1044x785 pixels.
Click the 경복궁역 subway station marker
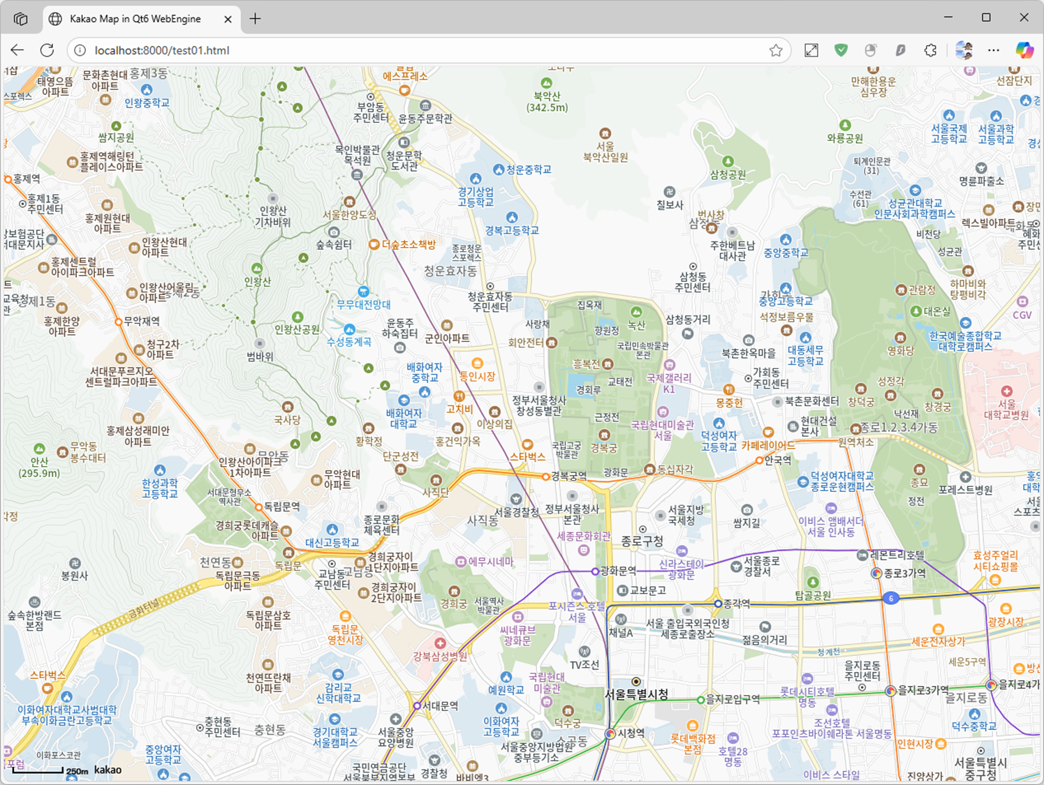[546, 477]
